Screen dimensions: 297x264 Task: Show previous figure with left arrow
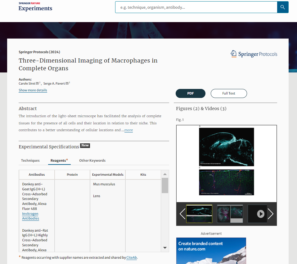click(182, 214)
